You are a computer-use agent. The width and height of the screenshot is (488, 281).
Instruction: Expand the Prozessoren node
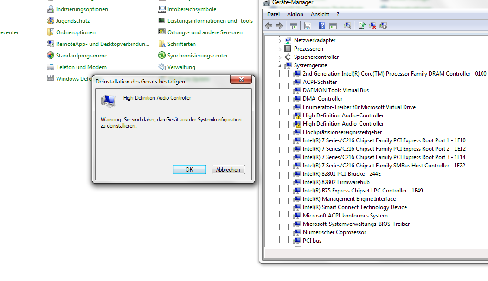(280, 49)
